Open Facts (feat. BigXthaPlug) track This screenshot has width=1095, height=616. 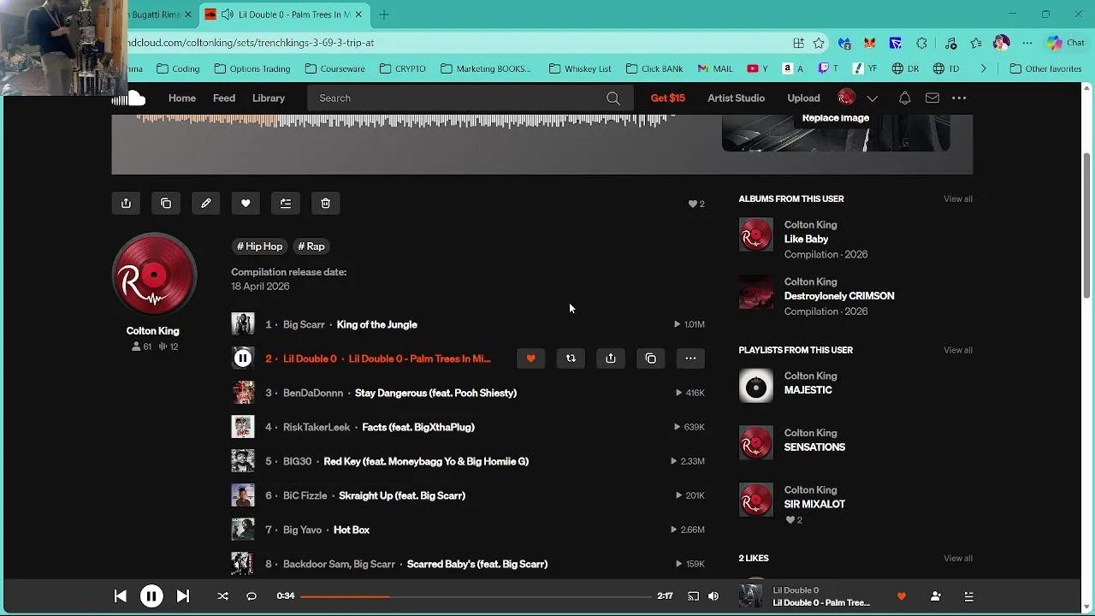tap(418, 427)
